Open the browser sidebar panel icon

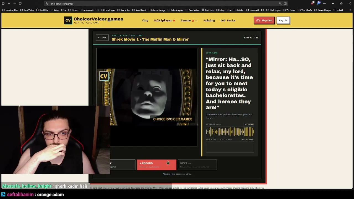(x=3, y=4)
